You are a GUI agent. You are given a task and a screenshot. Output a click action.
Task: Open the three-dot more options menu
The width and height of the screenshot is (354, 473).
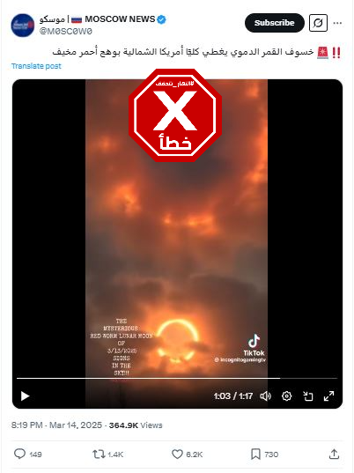coord(338,23)
